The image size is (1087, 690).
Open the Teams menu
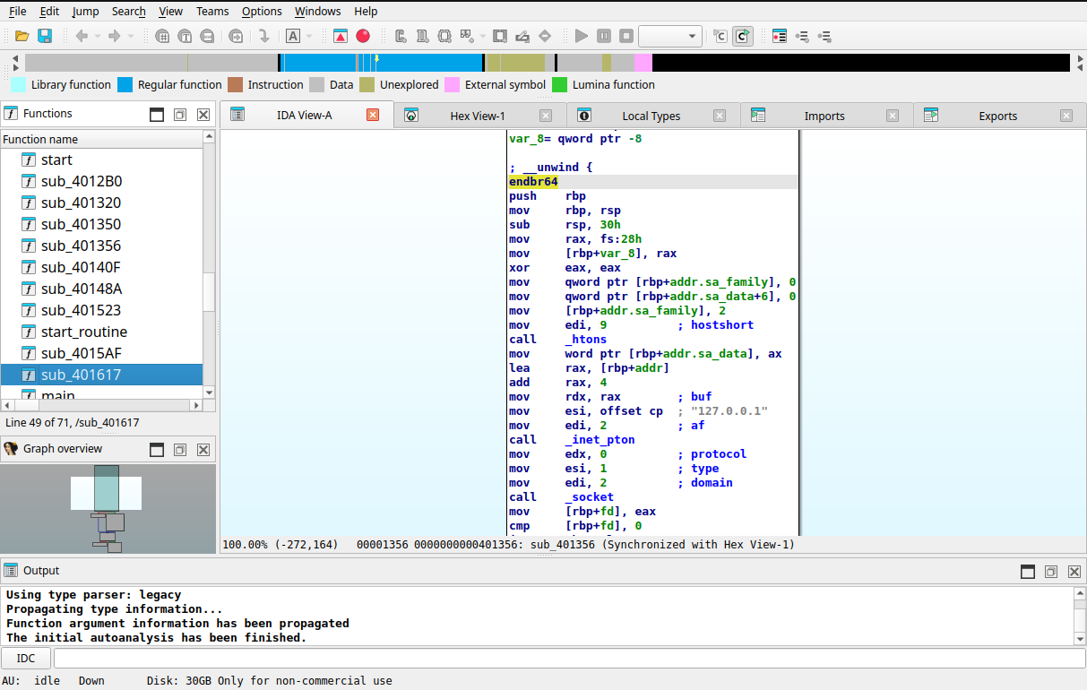(x=212, y=11)
